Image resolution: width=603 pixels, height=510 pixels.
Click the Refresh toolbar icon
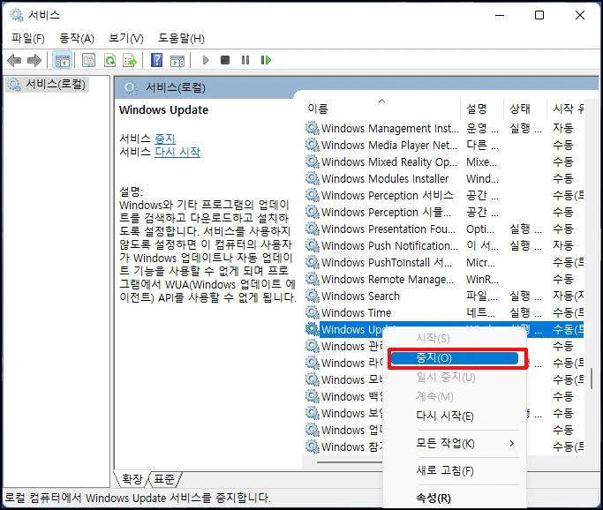tap(110, 60)
